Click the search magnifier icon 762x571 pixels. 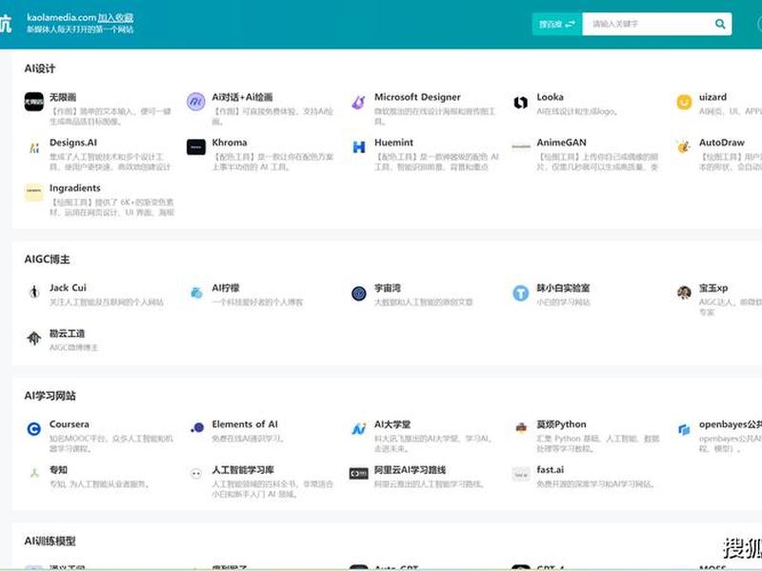point(720,24)
